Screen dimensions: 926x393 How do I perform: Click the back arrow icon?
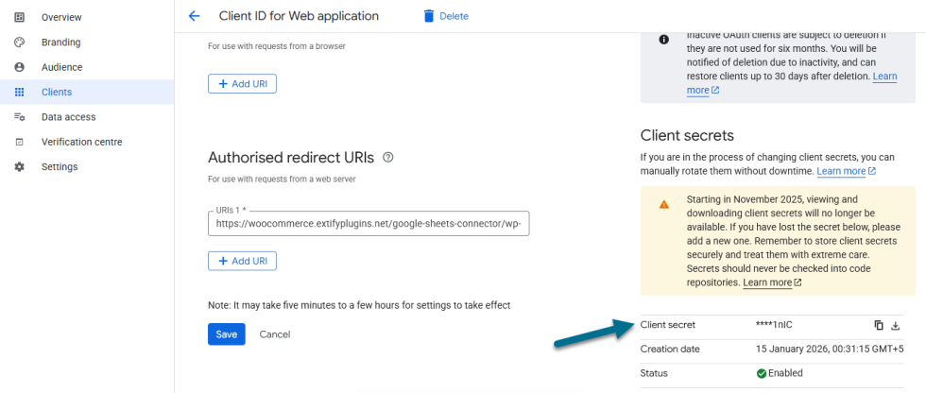click(x=195, y=16)
